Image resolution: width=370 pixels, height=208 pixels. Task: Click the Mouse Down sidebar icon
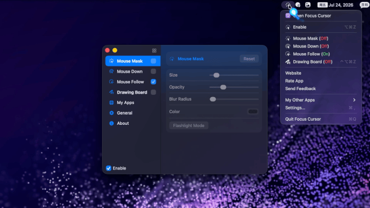(x=111, y=71)
